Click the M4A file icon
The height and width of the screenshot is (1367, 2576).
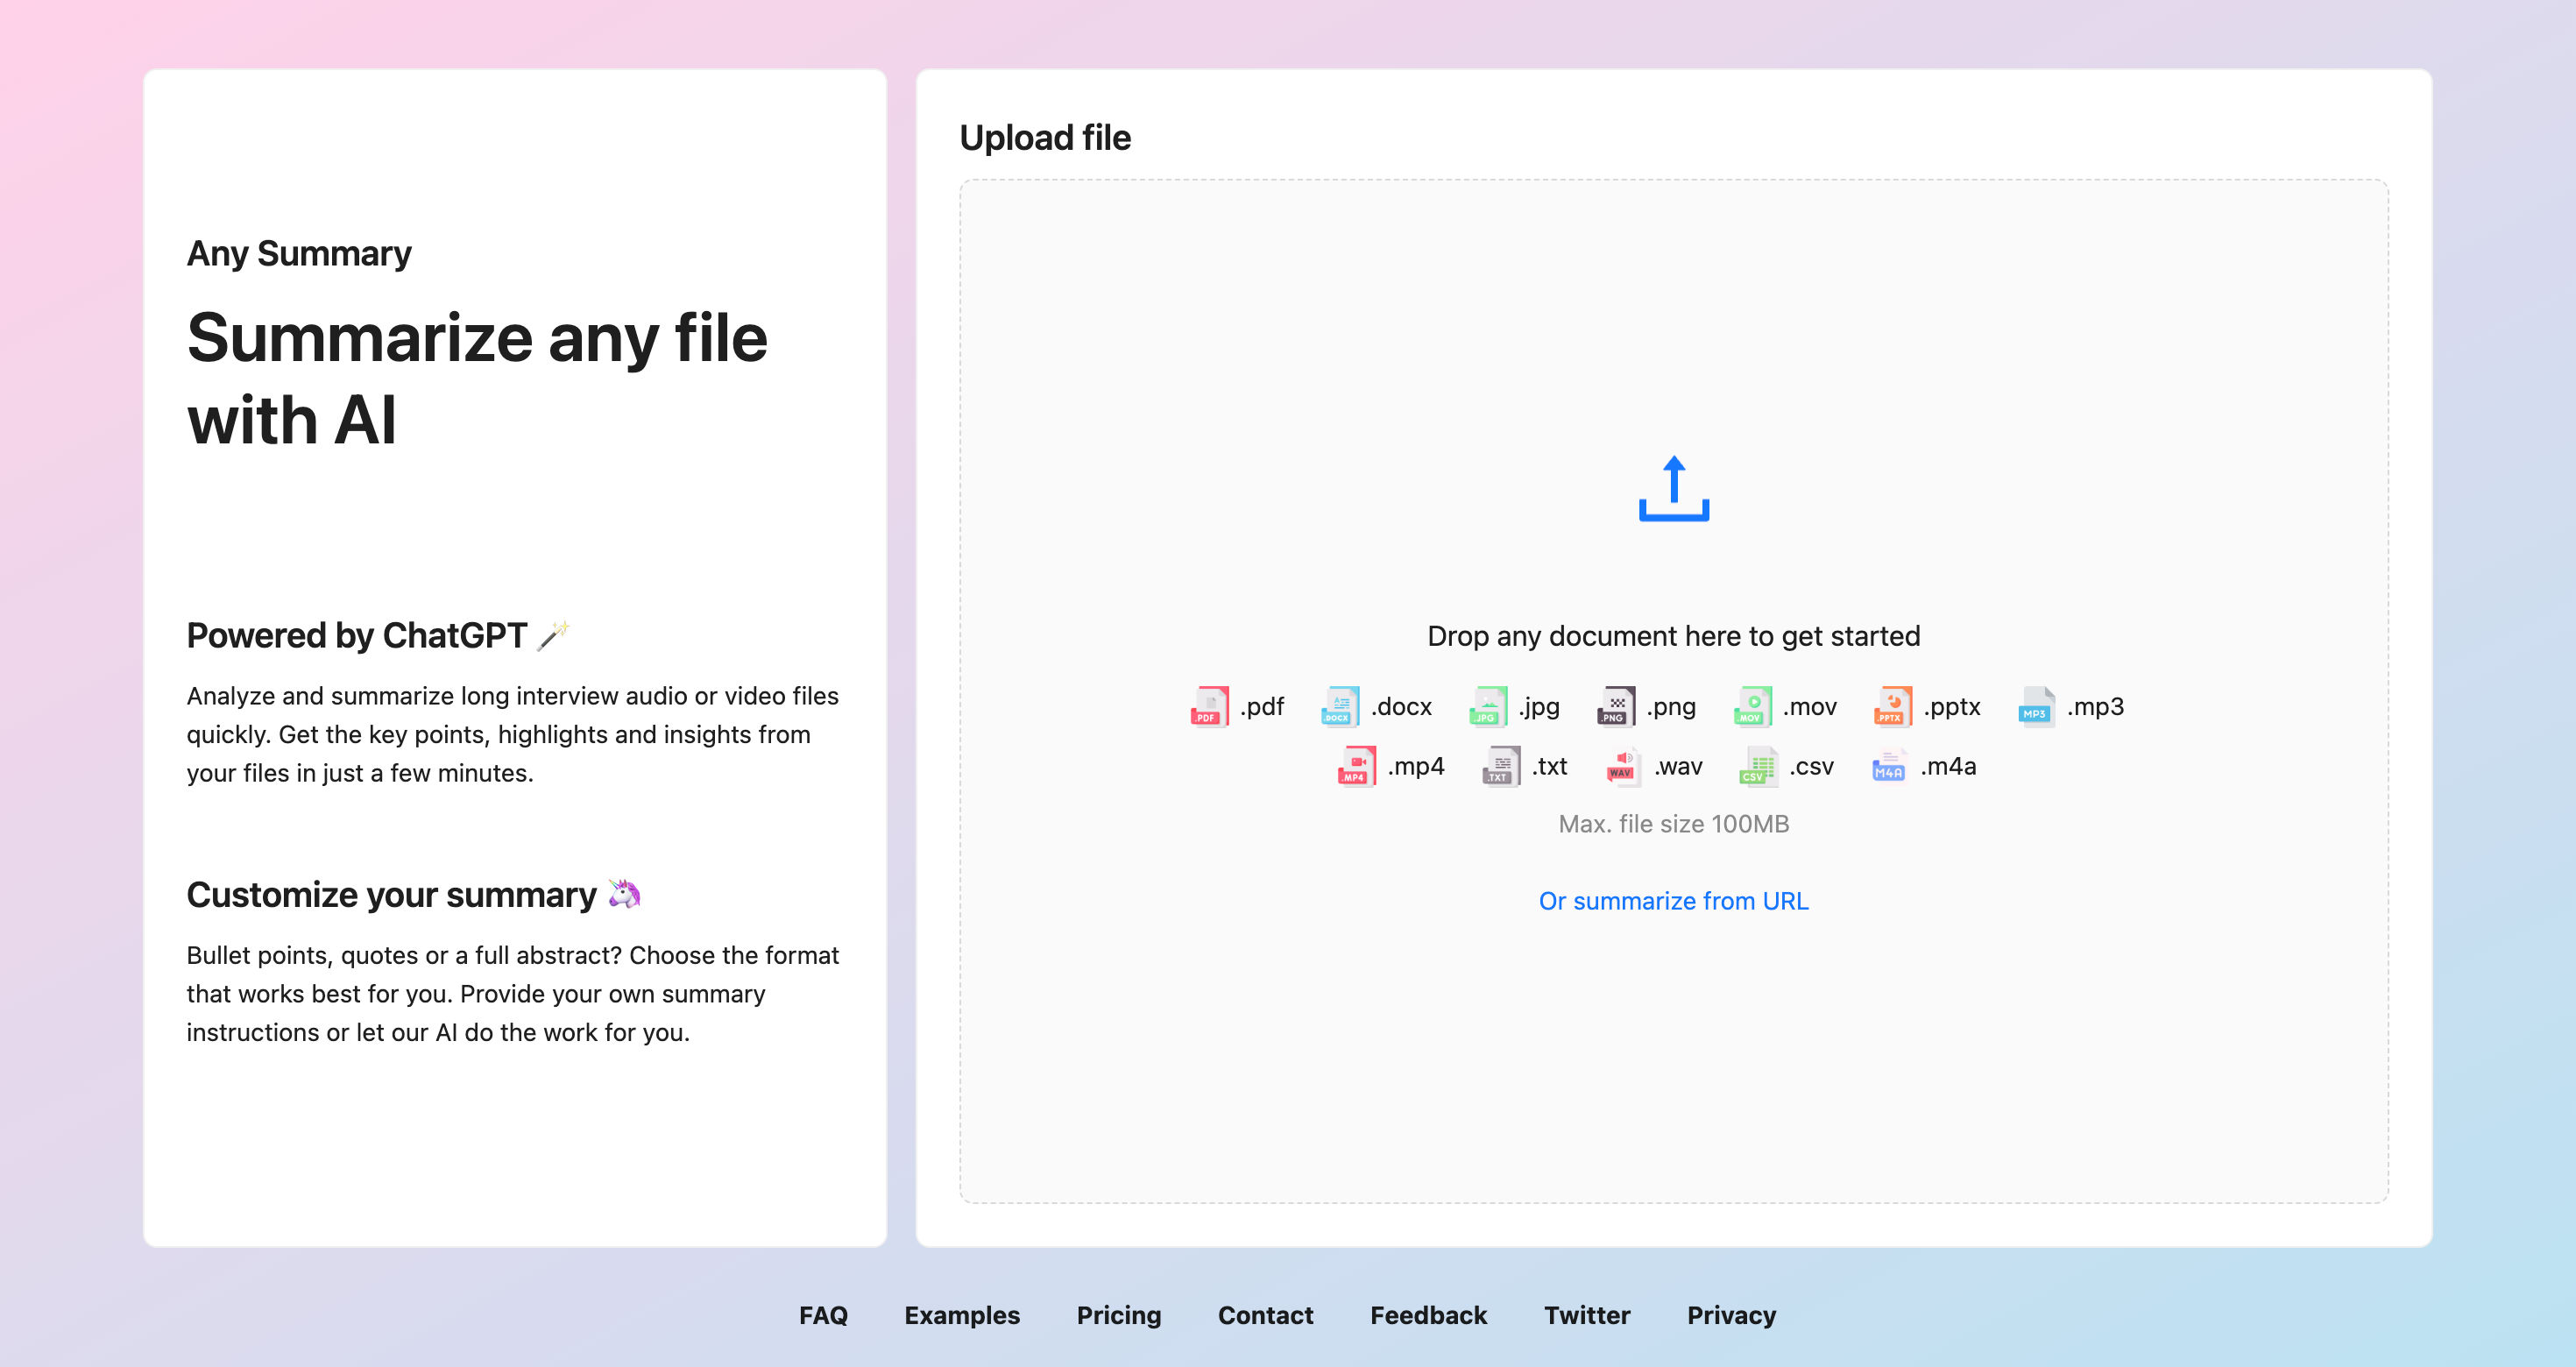tap(1888, 766)
